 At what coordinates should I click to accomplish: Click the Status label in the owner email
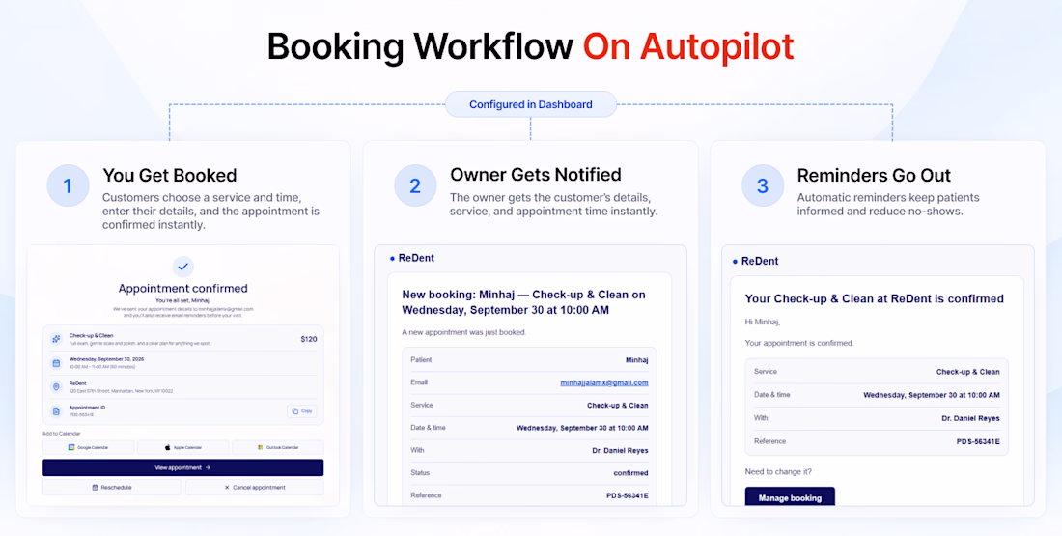420,473
